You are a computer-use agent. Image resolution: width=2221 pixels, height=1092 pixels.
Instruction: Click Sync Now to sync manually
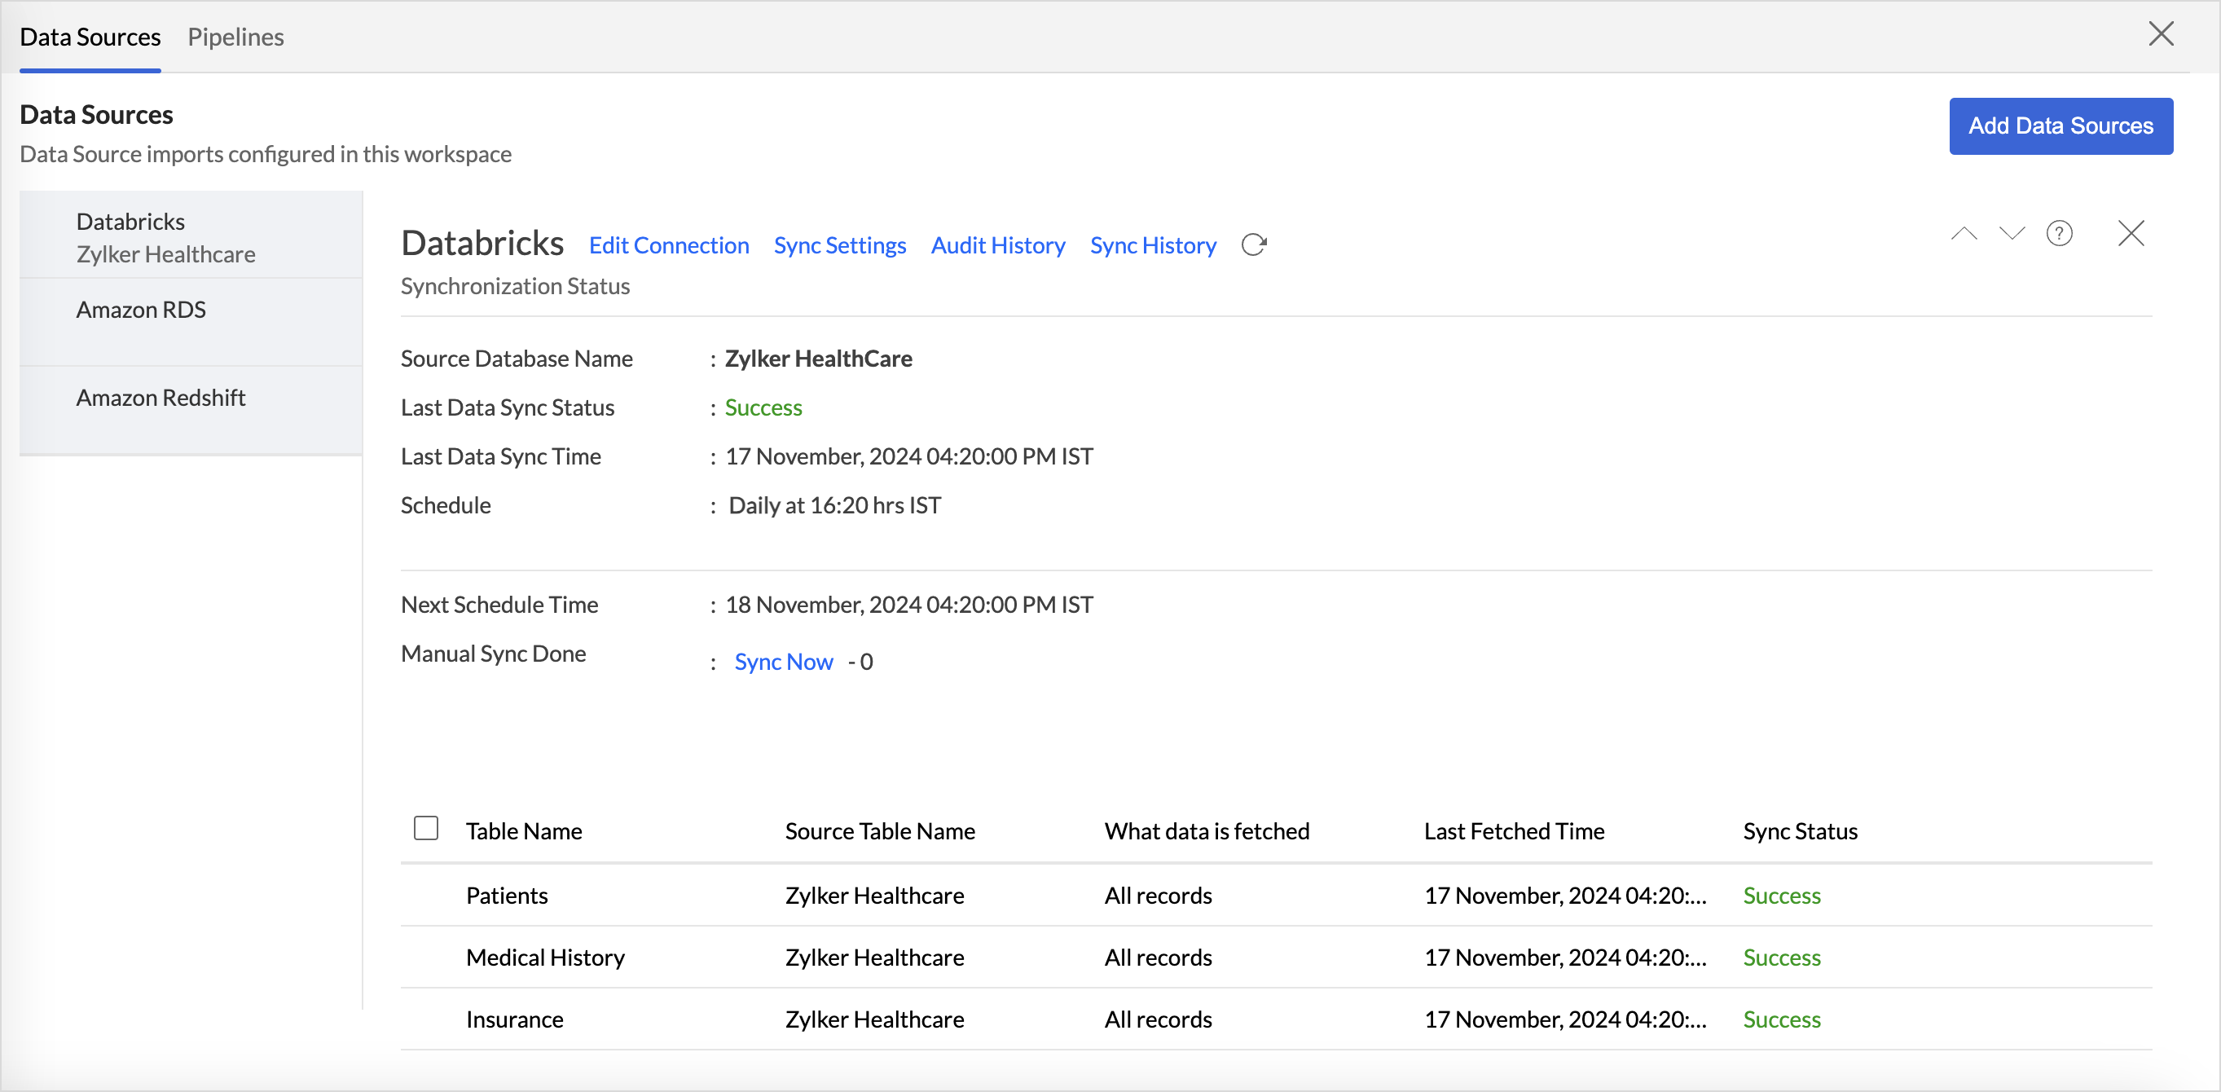(783, 662)
